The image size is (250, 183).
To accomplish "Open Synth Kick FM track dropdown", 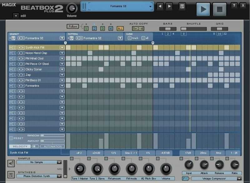I will pos(62,47).
